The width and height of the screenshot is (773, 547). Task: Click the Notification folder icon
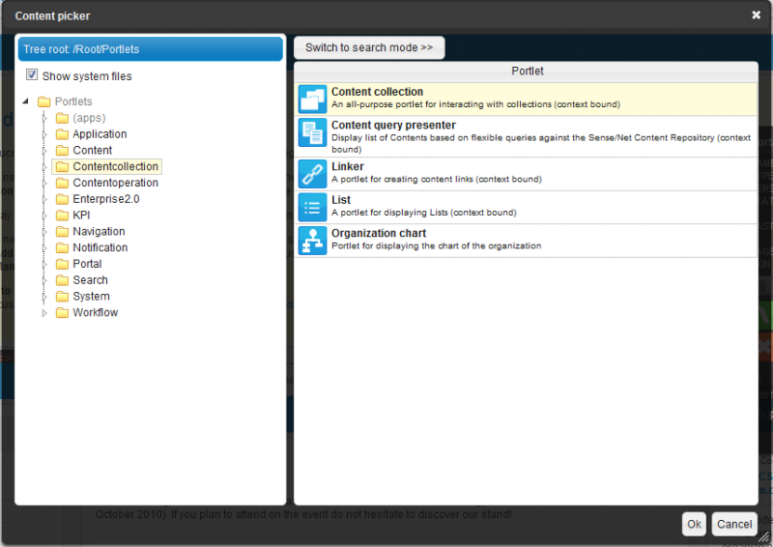[62, 247]
